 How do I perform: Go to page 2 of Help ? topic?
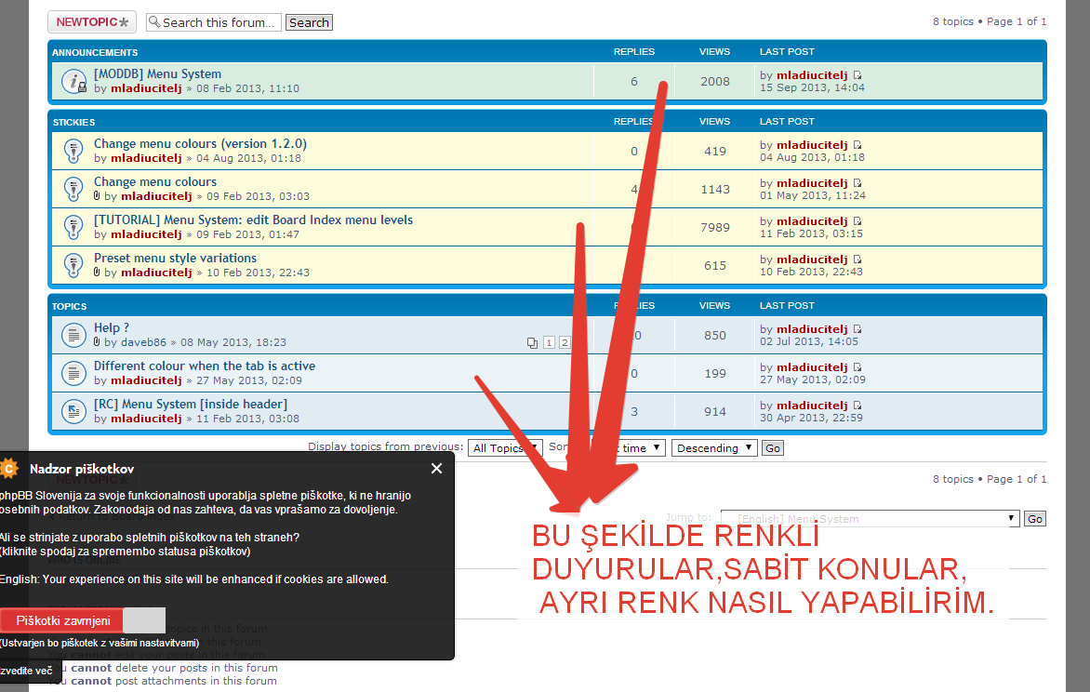pos(565,343)
